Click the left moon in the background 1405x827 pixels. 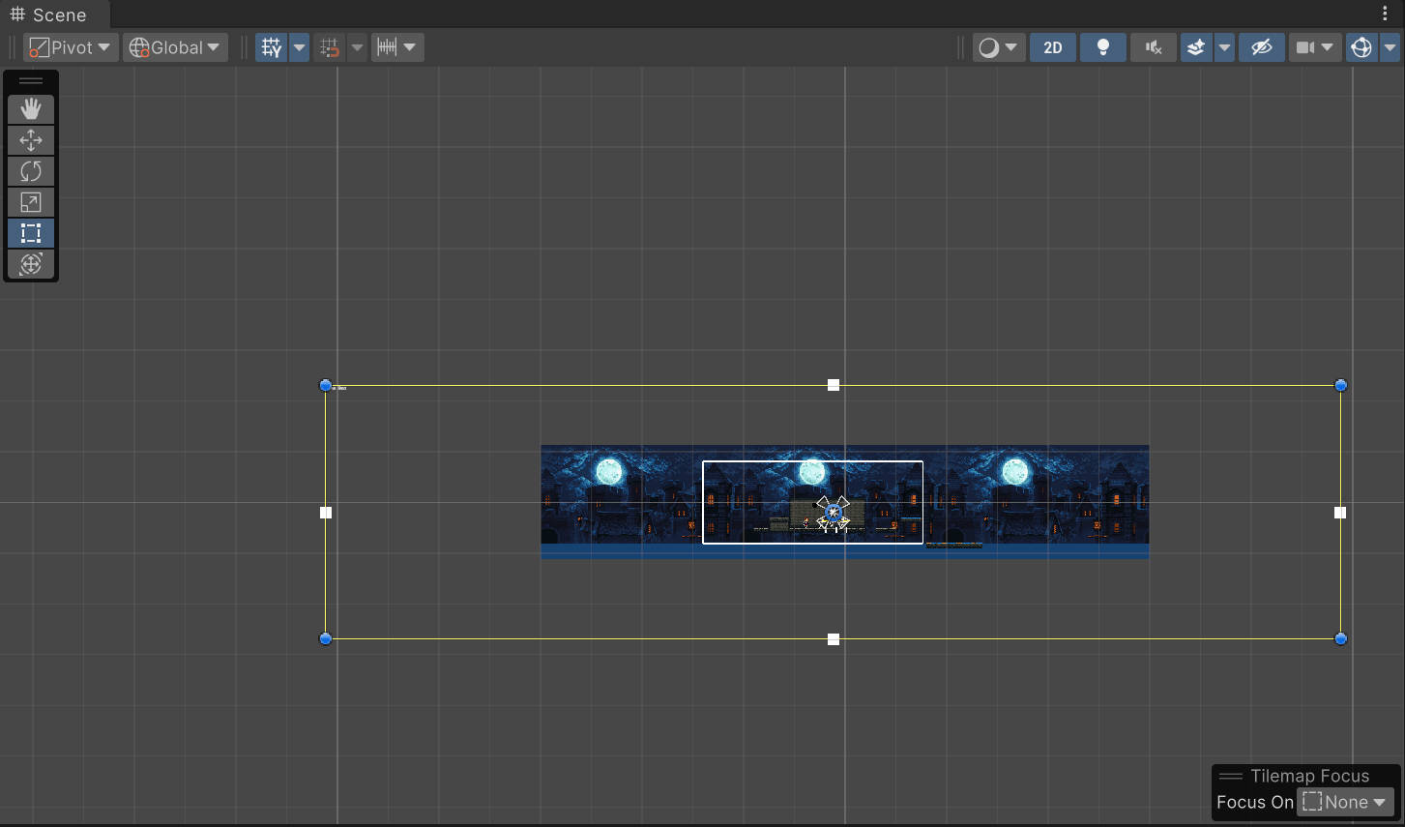tap(609, 472)
